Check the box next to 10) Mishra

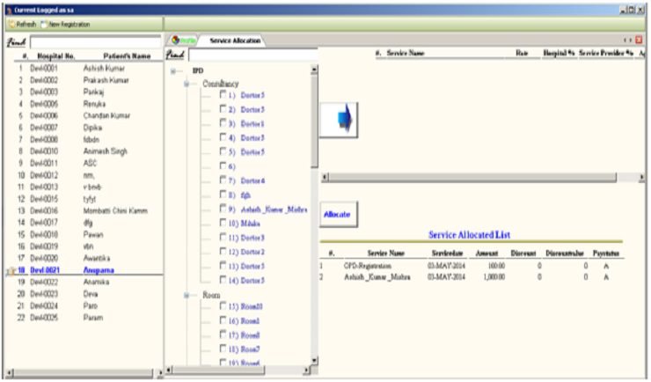tap(223, 224)
